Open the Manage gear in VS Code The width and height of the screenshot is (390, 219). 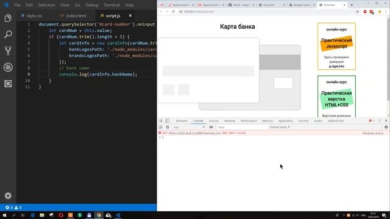8,196
